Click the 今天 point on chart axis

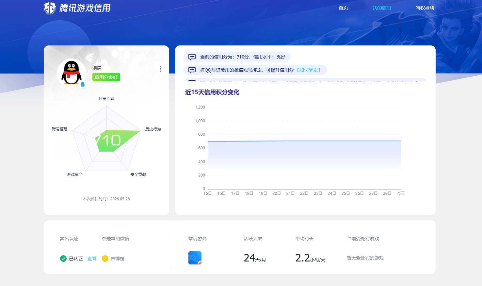[x=401, y=193]
